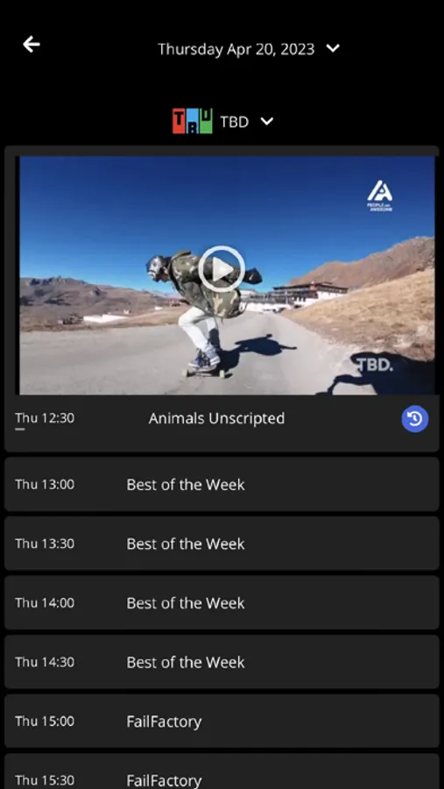The width and height of the screenshot is (444, 789).
Task: Open the People Are Awesome watermark logo
Action: (380, 196)
